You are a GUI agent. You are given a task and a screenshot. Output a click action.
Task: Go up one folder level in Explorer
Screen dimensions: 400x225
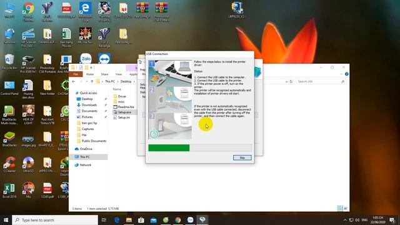(92, 81)
